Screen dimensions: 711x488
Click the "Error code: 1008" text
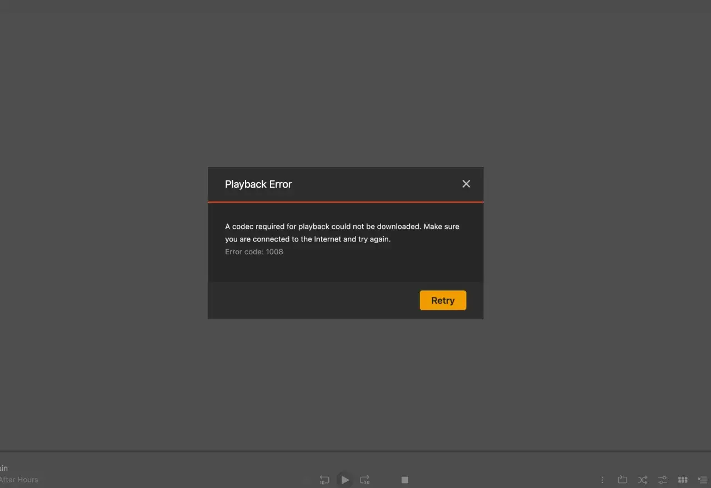(x=254, y=251)
